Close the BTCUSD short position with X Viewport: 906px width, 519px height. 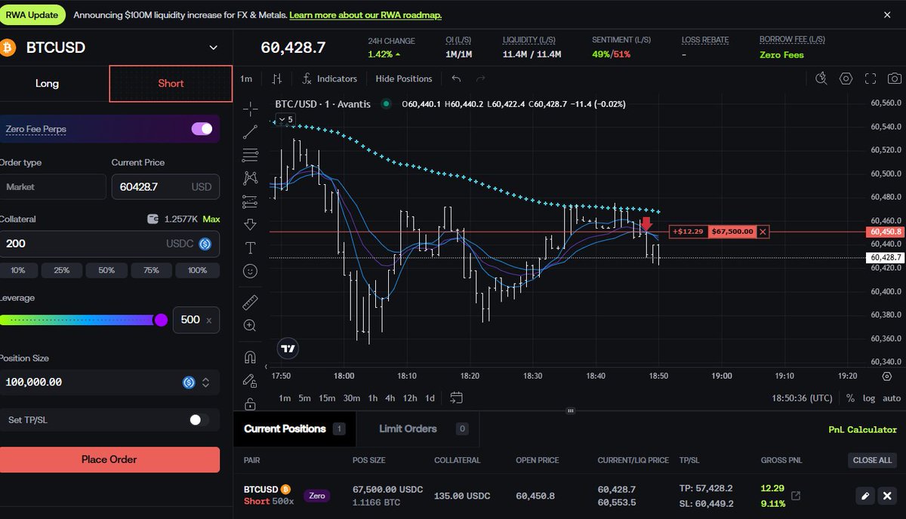click(x=887, y=496)
